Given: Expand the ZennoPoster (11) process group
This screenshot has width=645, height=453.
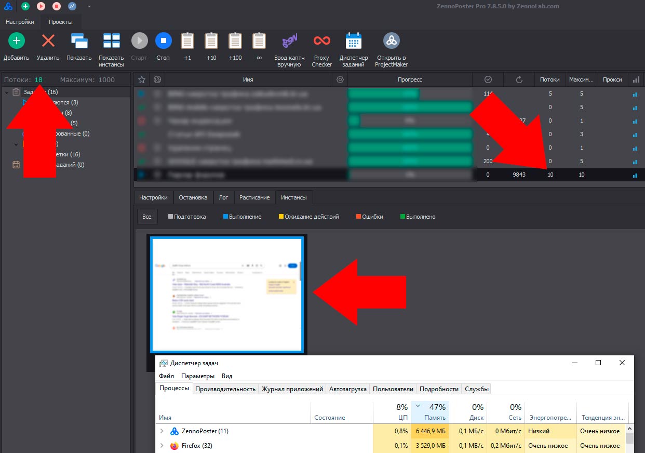Looking at the screenshot, I should pos(162,431).
